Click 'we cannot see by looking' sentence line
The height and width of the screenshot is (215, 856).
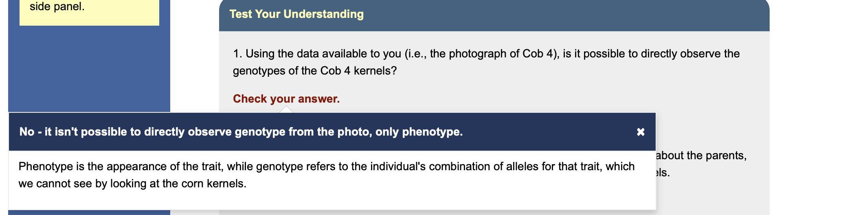pyautogui.click(x=132, y=184)
